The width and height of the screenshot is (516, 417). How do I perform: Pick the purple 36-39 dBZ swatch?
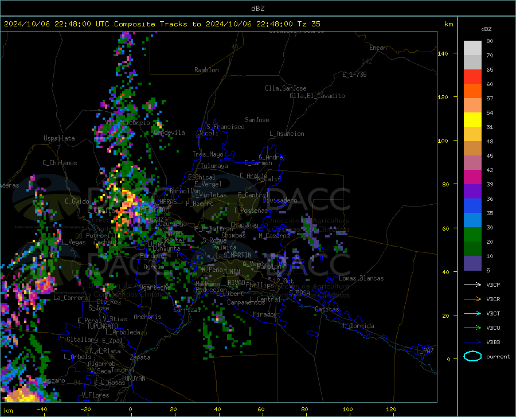(x=472, y=192)
